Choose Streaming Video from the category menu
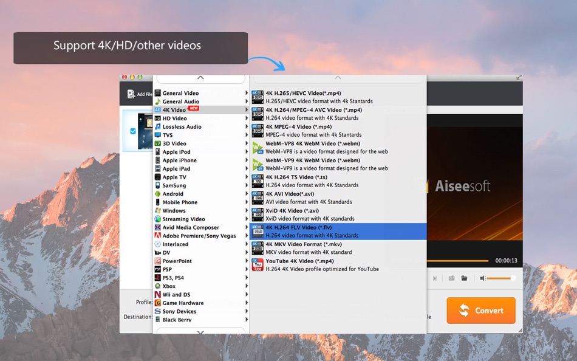This screenshot has height=361, width=577. coord(182,219)
